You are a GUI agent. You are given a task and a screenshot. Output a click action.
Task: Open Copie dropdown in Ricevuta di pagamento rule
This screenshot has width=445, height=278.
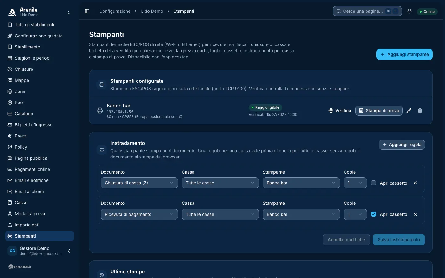pos(355,214)
